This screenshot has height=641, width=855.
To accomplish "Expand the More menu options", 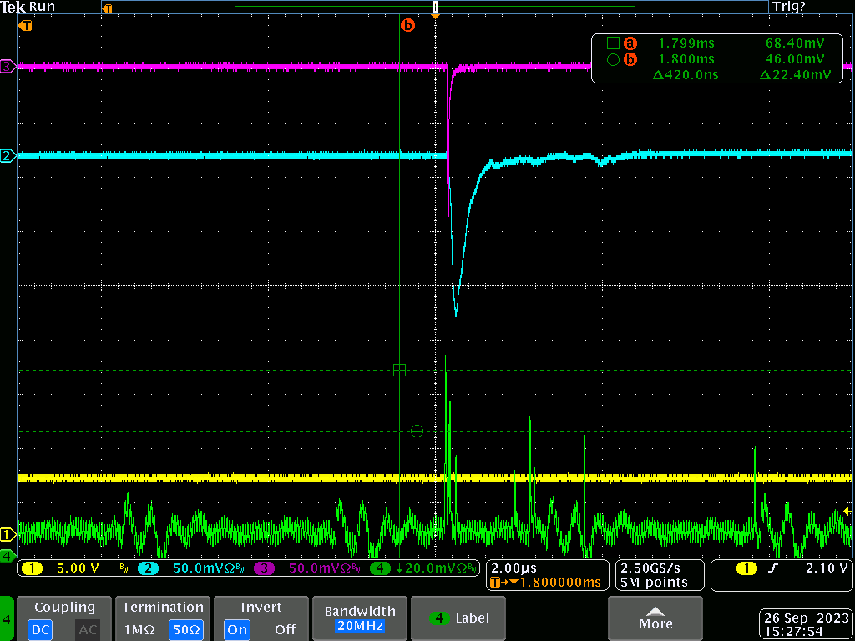I will (x=655, y=618).
